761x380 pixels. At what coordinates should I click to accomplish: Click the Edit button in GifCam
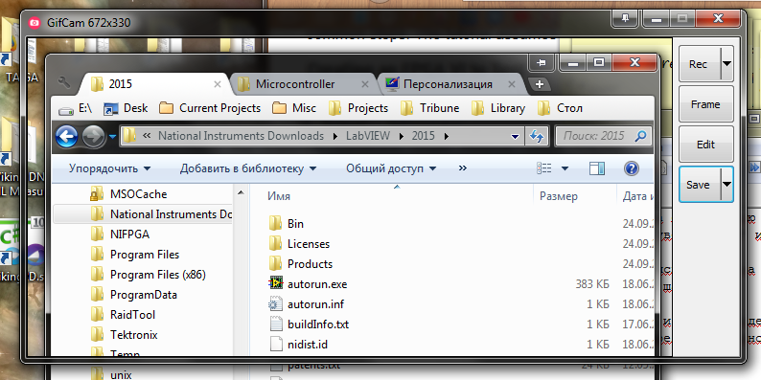(705, 145)
